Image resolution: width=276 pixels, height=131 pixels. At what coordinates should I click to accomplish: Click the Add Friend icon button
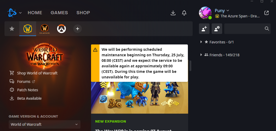(204, 29)
